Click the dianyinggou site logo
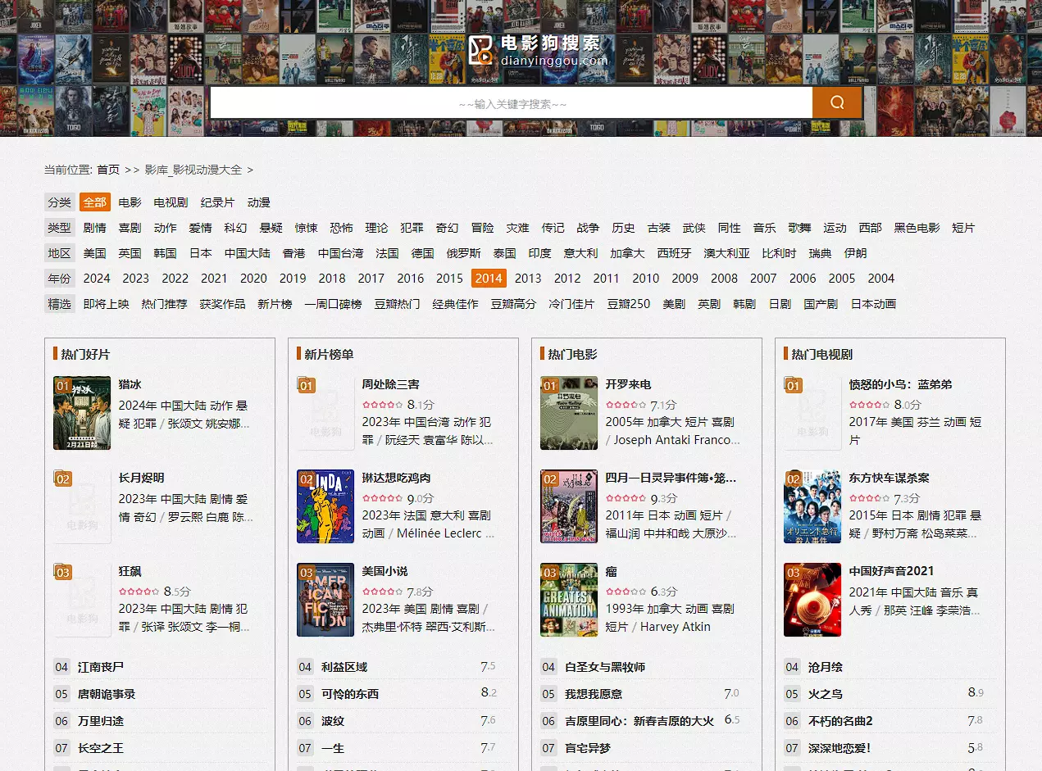The height and width of the screenshot is (771, 1042). [538, 49]
